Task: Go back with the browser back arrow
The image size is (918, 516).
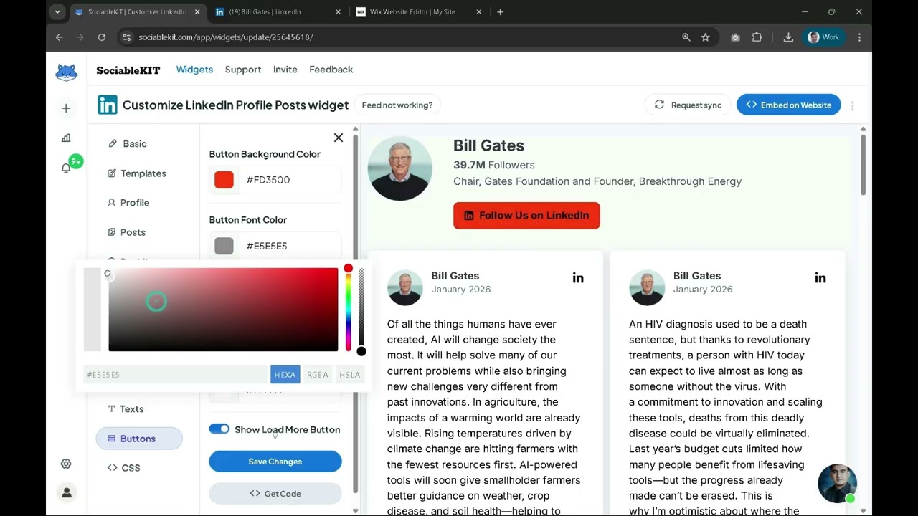Action: tap(59, 37)
